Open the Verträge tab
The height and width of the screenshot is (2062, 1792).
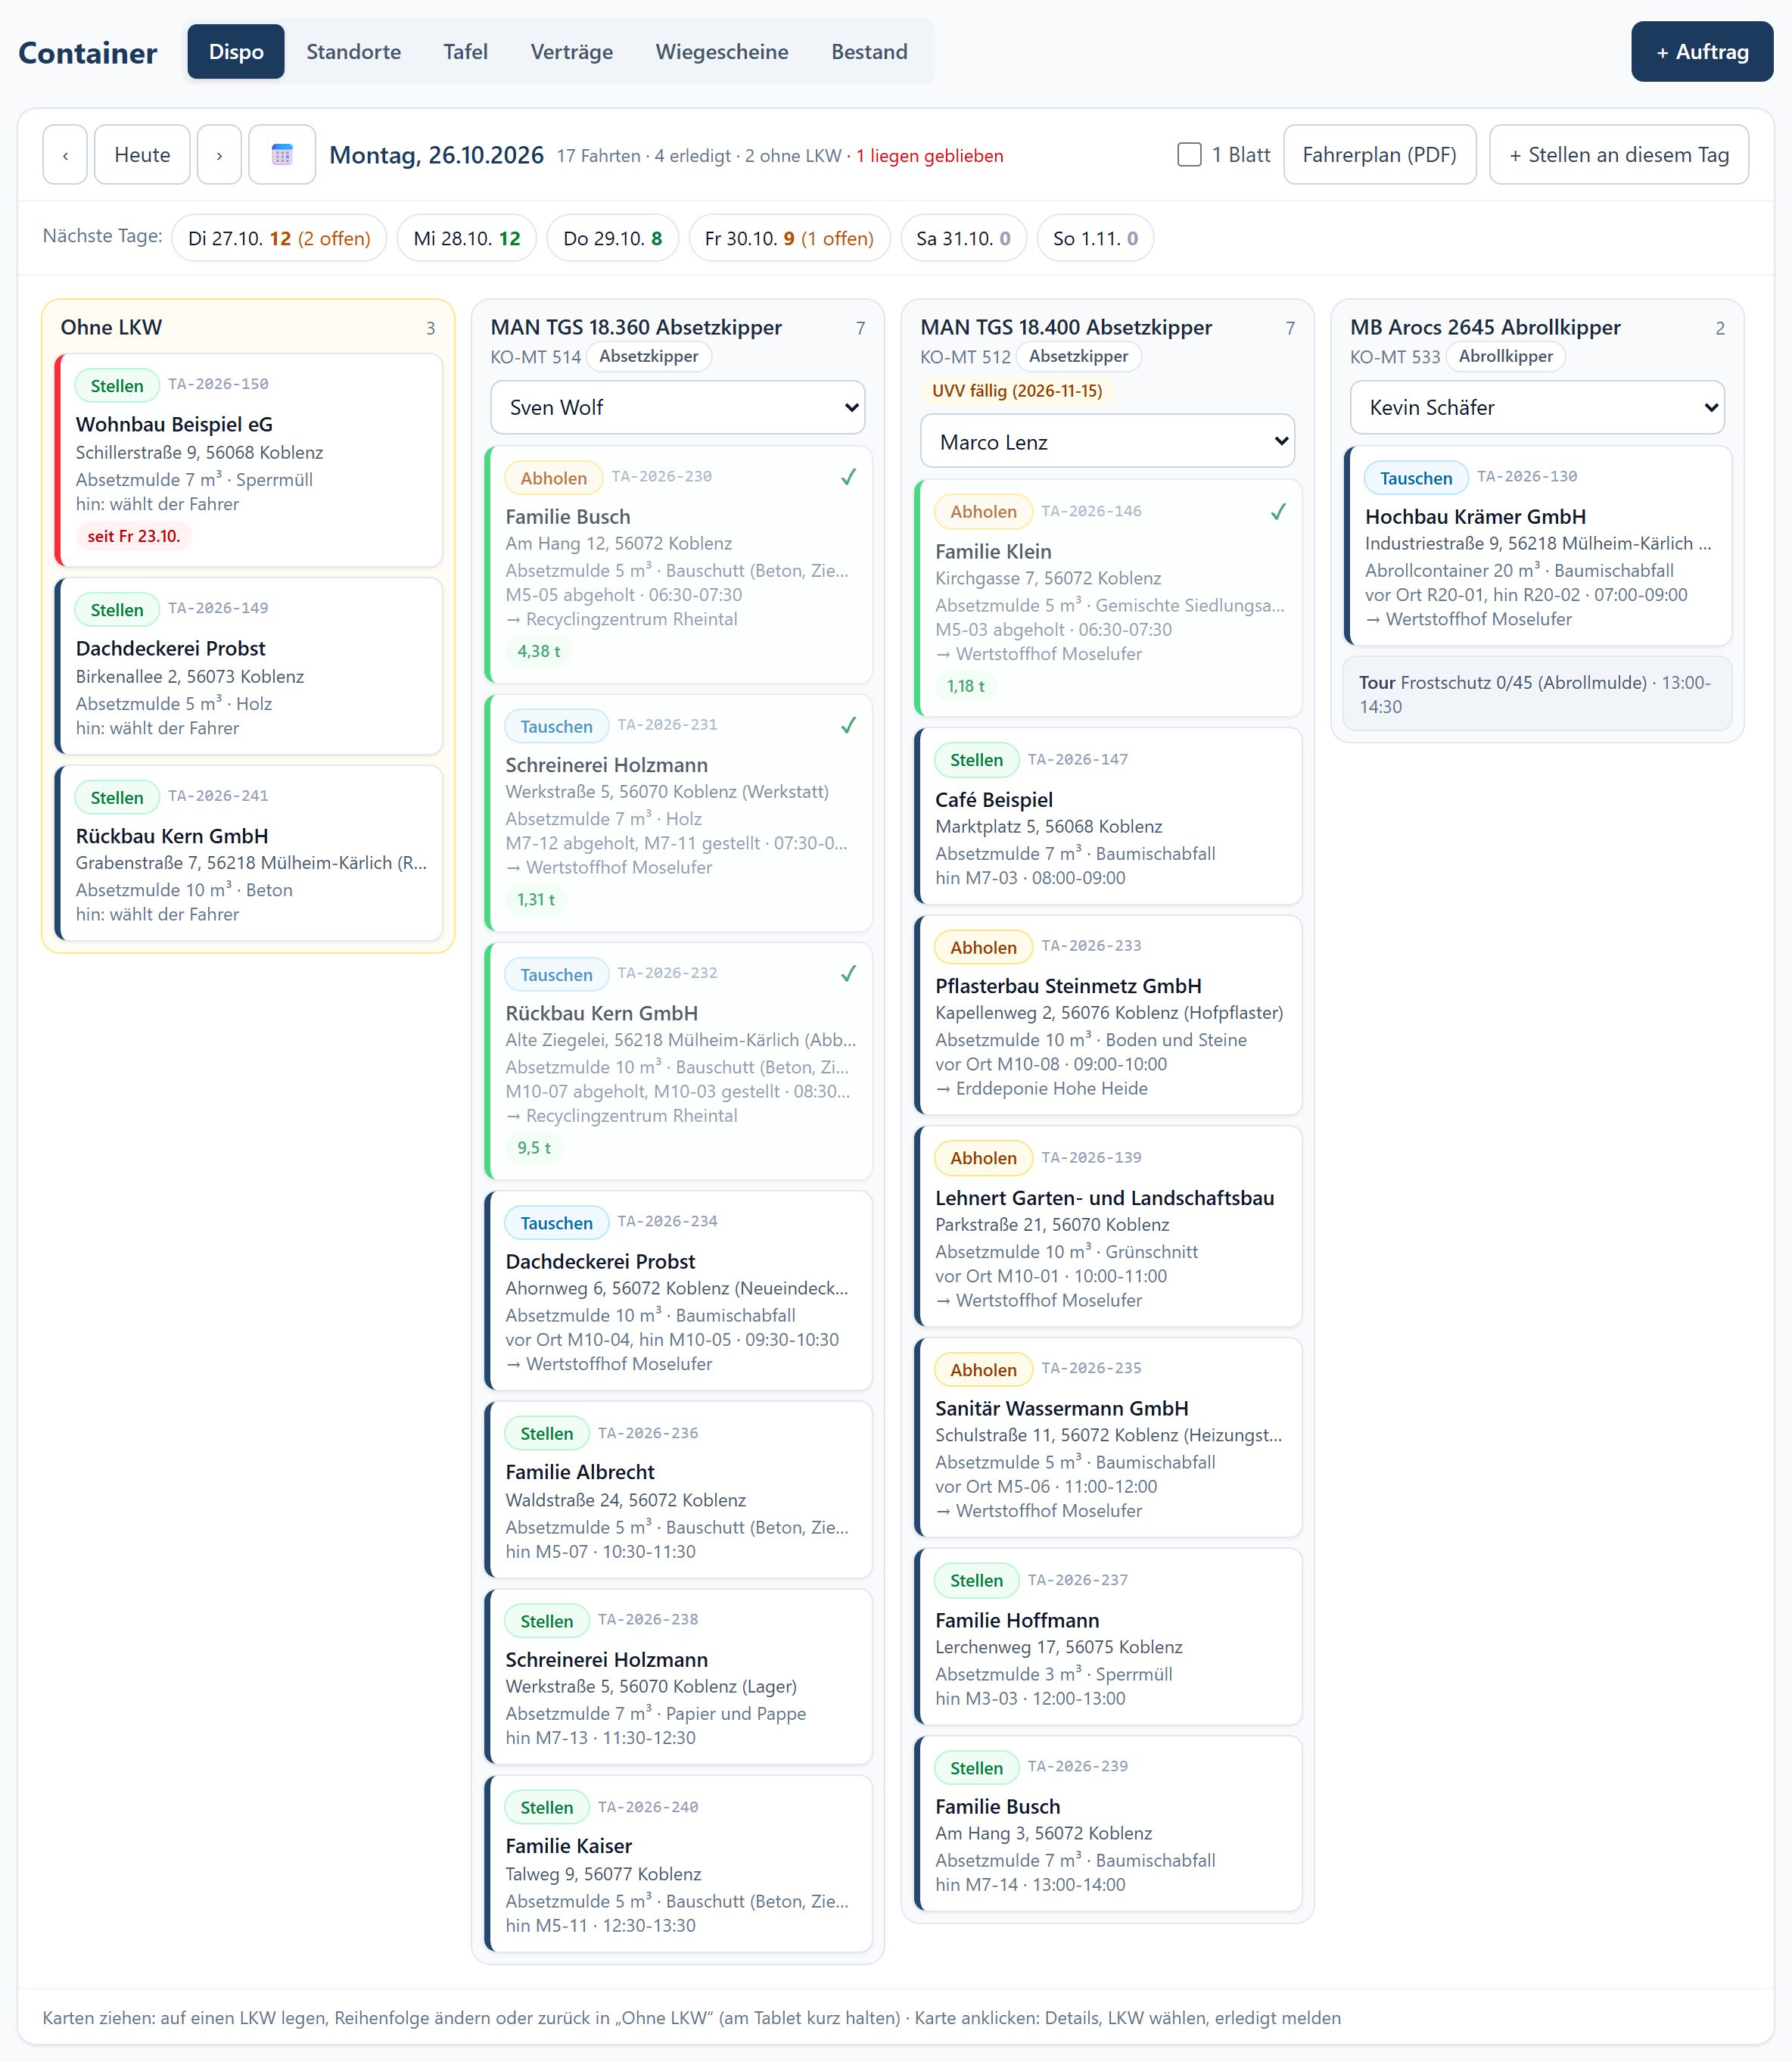click(x=571, y=52)
